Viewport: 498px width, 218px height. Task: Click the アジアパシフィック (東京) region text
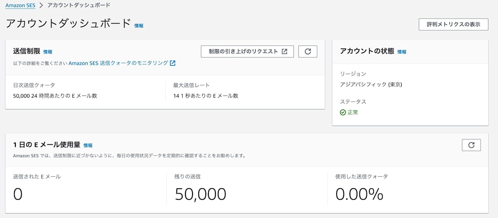pos(371,85)
